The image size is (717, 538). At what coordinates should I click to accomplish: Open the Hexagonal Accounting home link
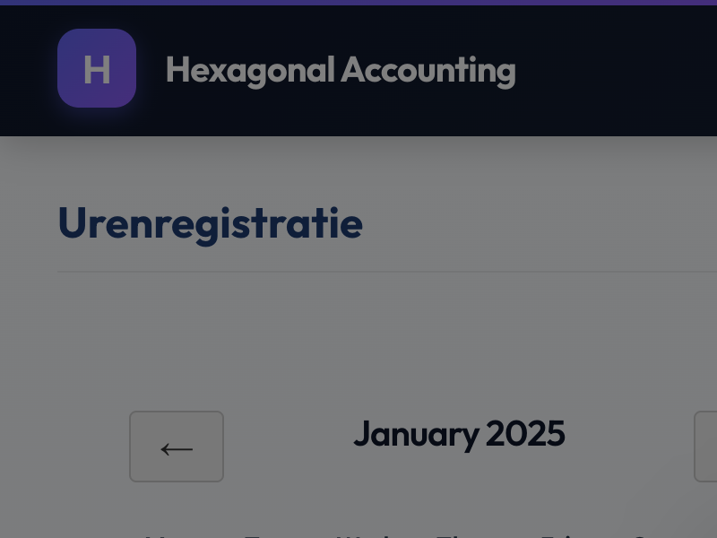coord(341,70)
